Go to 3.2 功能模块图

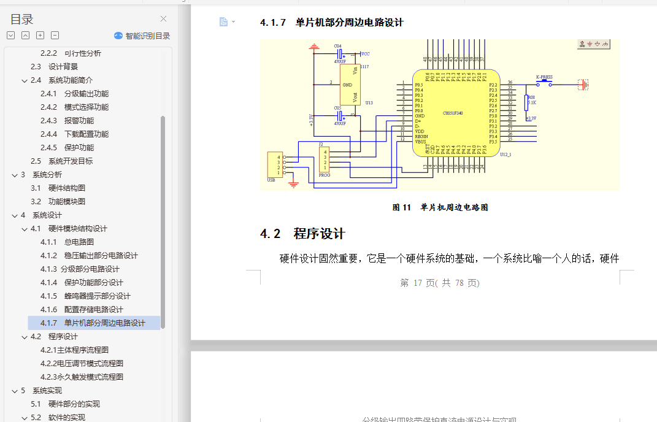(x=58, y=202)
